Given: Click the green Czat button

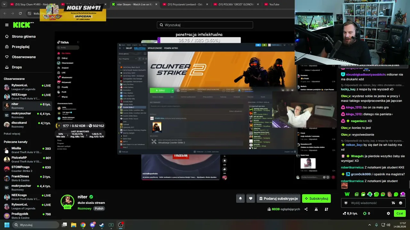Looking at the screenshot, I should click(x=400, y=213).
